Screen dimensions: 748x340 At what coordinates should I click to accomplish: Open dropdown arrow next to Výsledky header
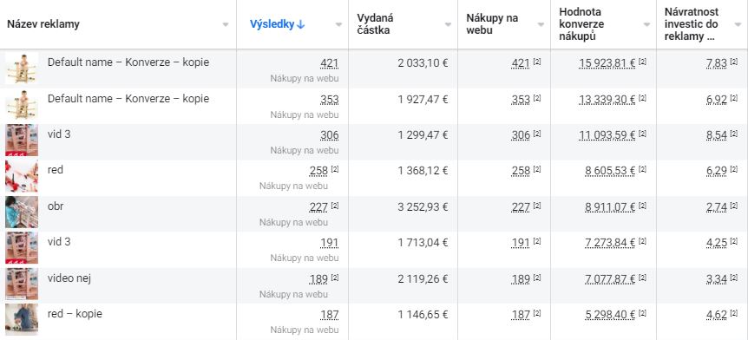tap(338, 25)
